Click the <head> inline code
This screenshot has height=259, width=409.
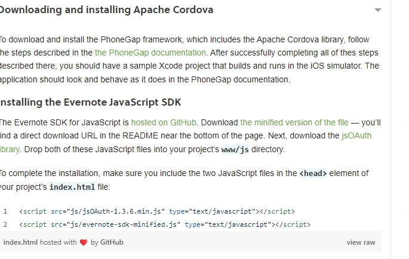point(313,174)
